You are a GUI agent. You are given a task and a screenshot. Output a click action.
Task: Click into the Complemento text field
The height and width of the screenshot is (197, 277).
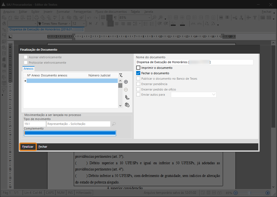point(70,133)
